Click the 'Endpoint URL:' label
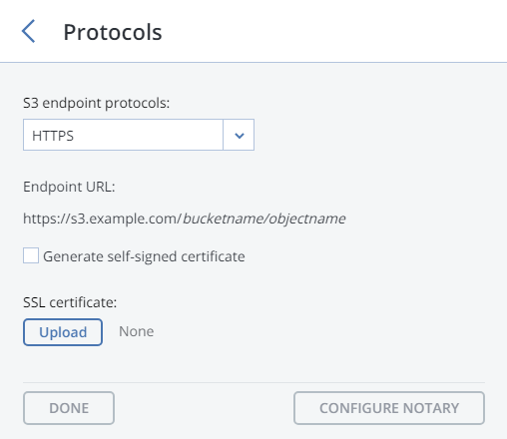Viewport: 507px width, 439px height. point(69,187)
